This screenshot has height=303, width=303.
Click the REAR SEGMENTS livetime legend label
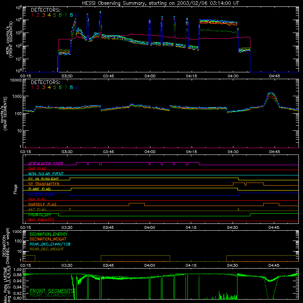click(50, 295)
